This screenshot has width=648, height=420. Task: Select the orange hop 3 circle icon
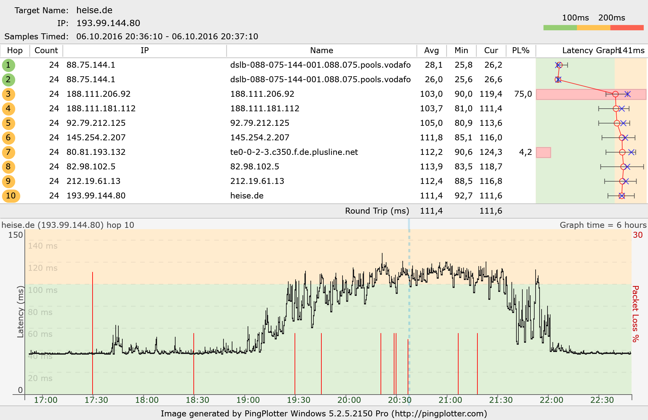coord(9,94)
